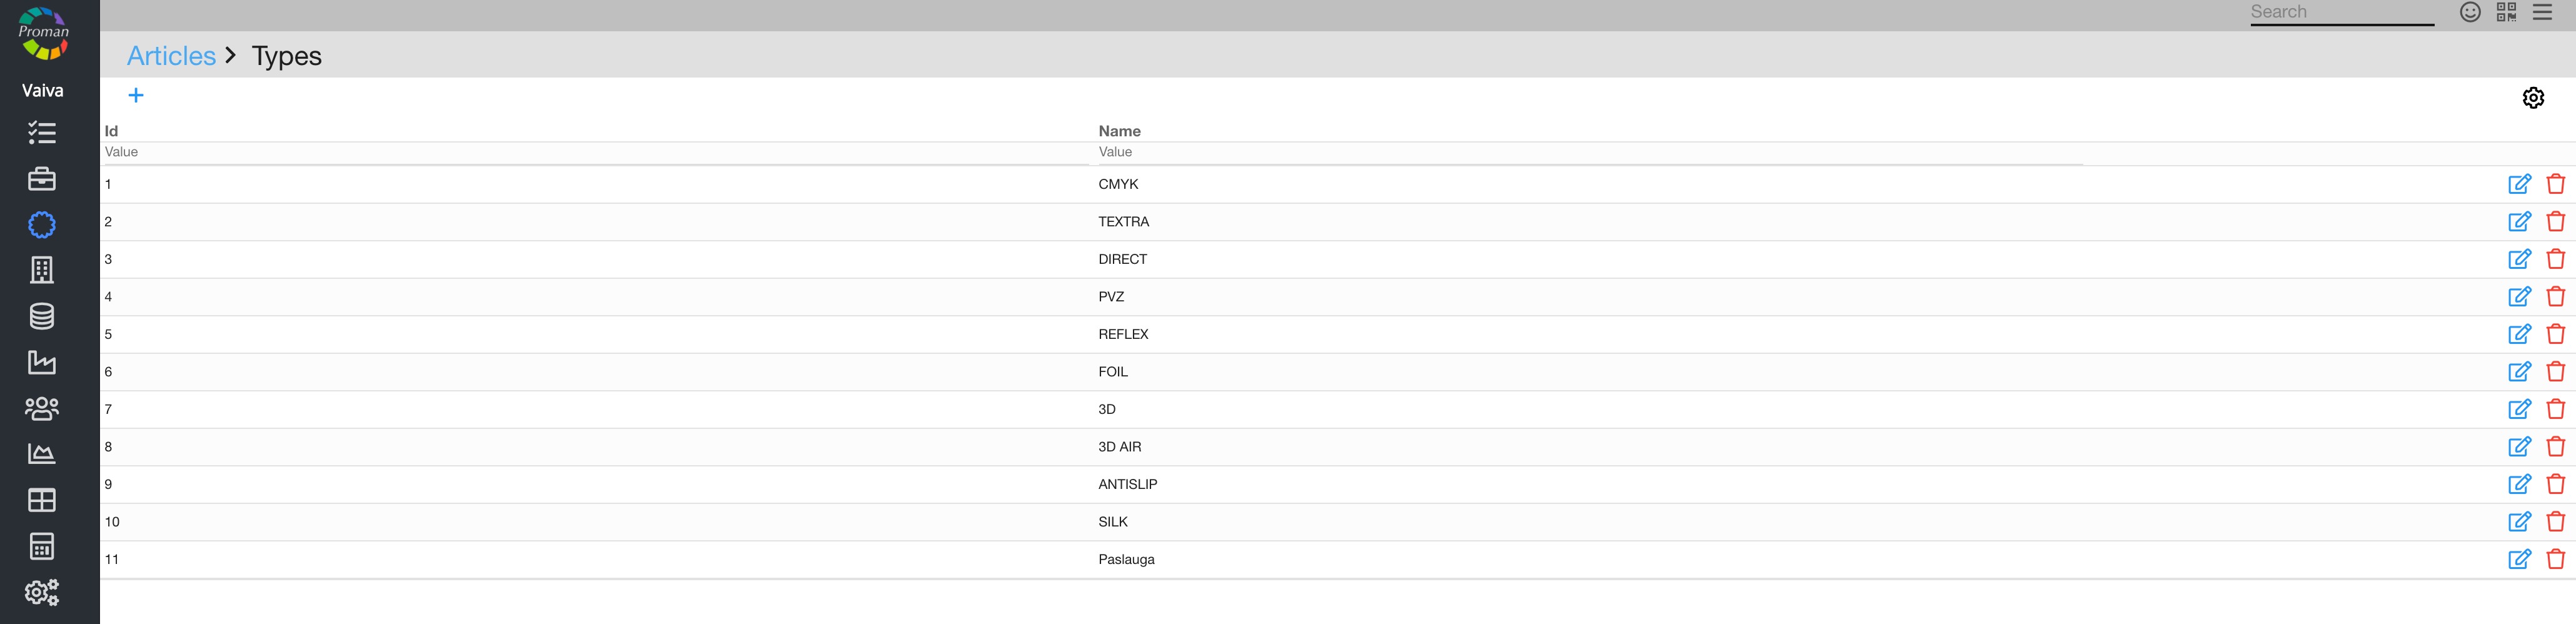2576x624 pixels.
Task: Click the plus icon to add type
Action: click(x=136, y=95)
